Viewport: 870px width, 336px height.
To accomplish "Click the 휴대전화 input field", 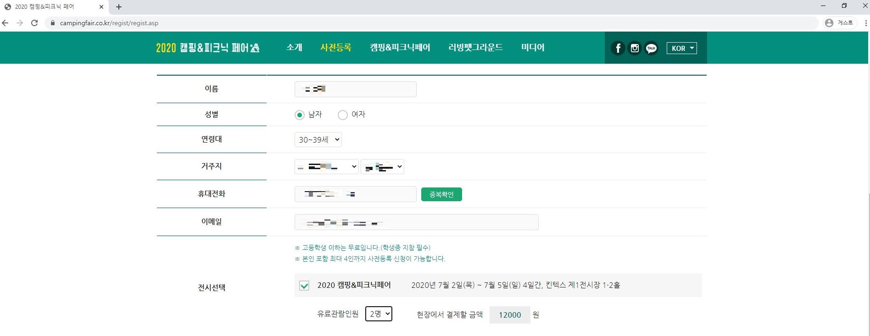I will pos(356,194).
